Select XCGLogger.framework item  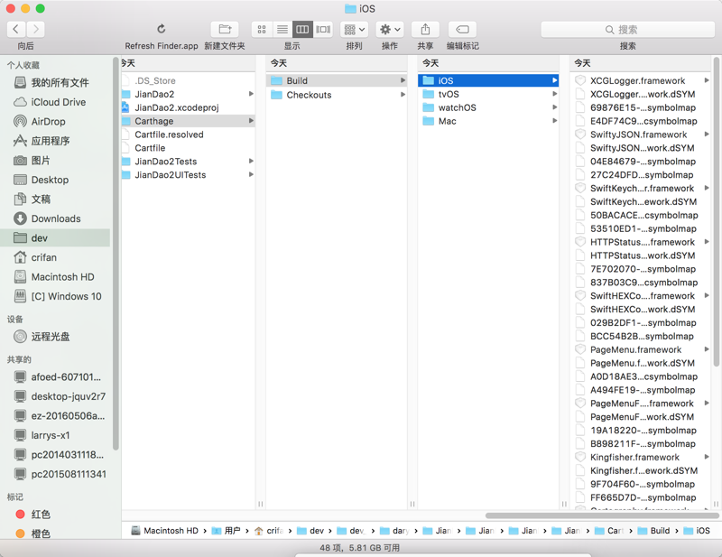point(641,80)
